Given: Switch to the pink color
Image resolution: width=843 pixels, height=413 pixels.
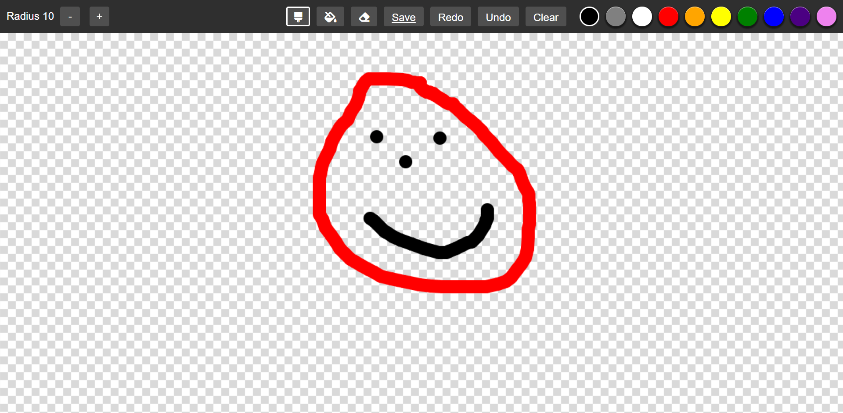Looking at the screenshot, I should click(826, 16).
